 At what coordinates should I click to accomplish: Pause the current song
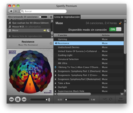click(x=18, y=99)
